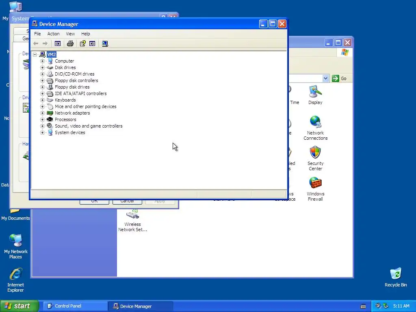
Task: Expand the Disk drives node
Action: 42,68
